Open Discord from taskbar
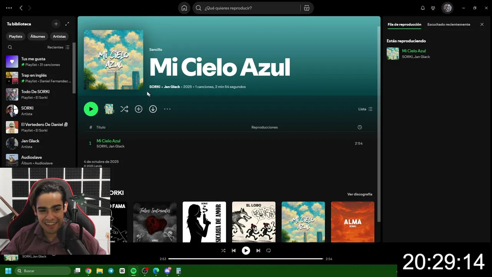This screenshot has width=492, height=277. pyautogui.click(x=167, y=271)
